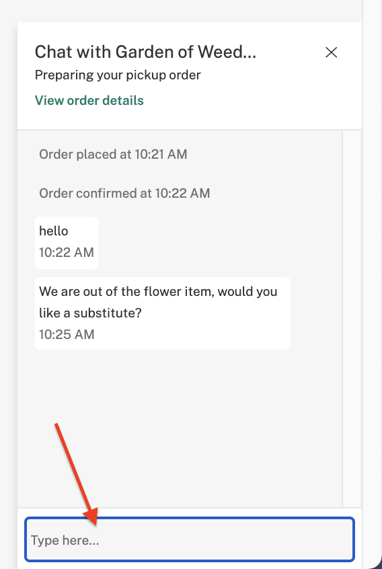Click the red arrow annotation
The width and height of the screenshot is (382, 569).
(77, 474)
